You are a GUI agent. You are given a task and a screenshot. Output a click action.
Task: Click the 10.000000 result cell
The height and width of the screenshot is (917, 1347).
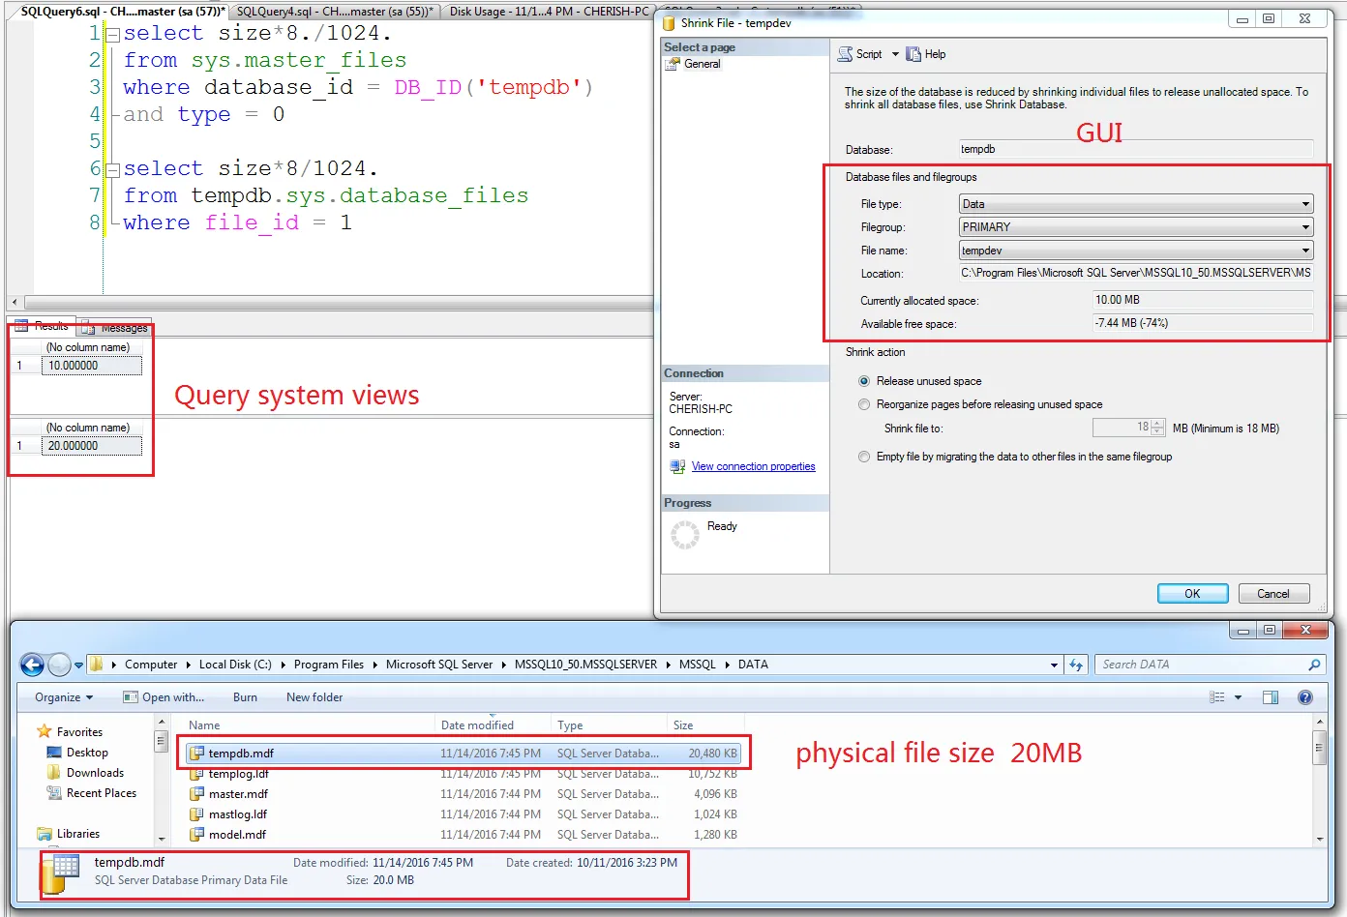pos(91,366)
